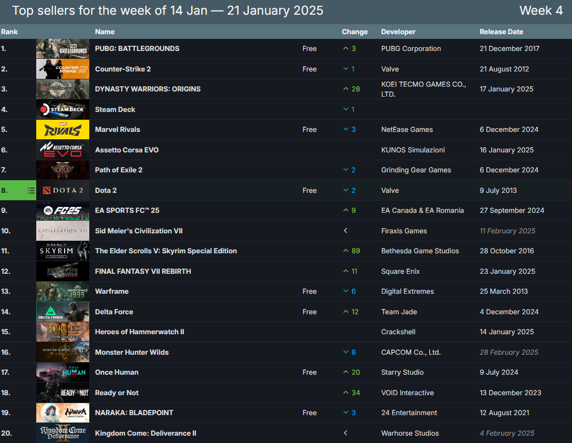This screenshot has height=443, width=572.
Task: Click the Marvel Rivals capsule art
Action: 63,129
